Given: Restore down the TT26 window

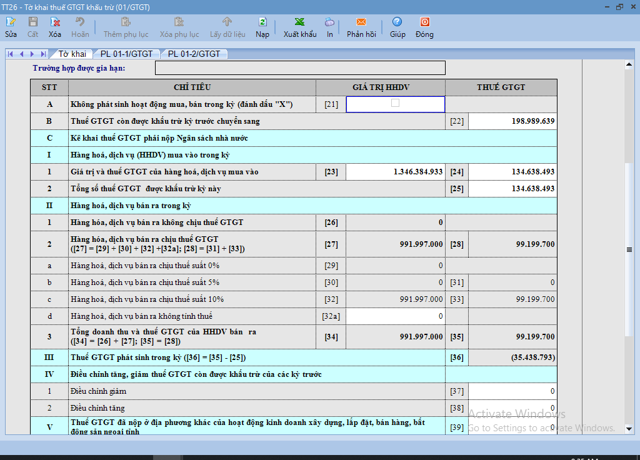Looking at the screenshot, I should tap(619, 7).
